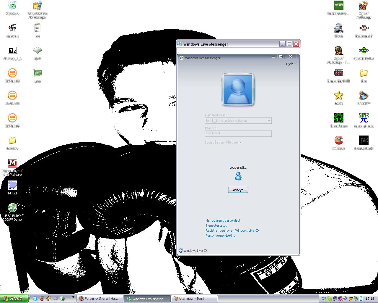Select the Empire Earth III icon
Image resolution: width=378 pixels, height=303 pixels.
pos(339,75)
